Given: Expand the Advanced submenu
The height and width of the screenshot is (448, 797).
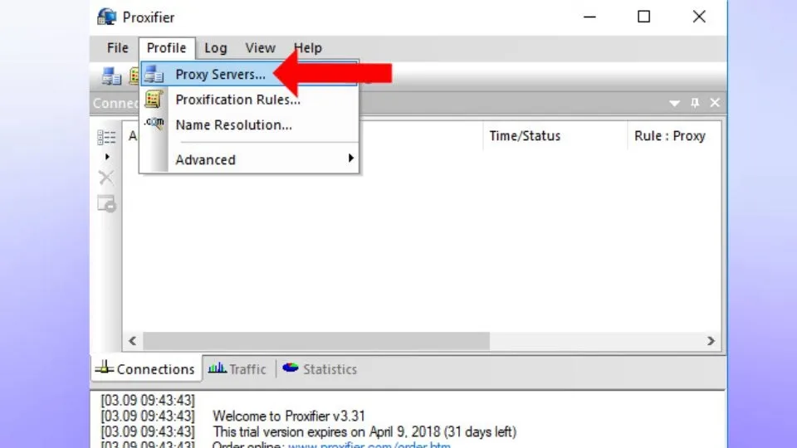Looking at the screenshot, I should (x=250, y=159).
